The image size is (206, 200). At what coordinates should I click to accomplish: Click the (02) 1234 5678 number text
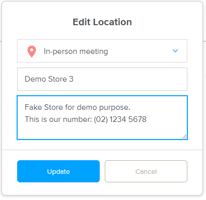tap(120, 119)
